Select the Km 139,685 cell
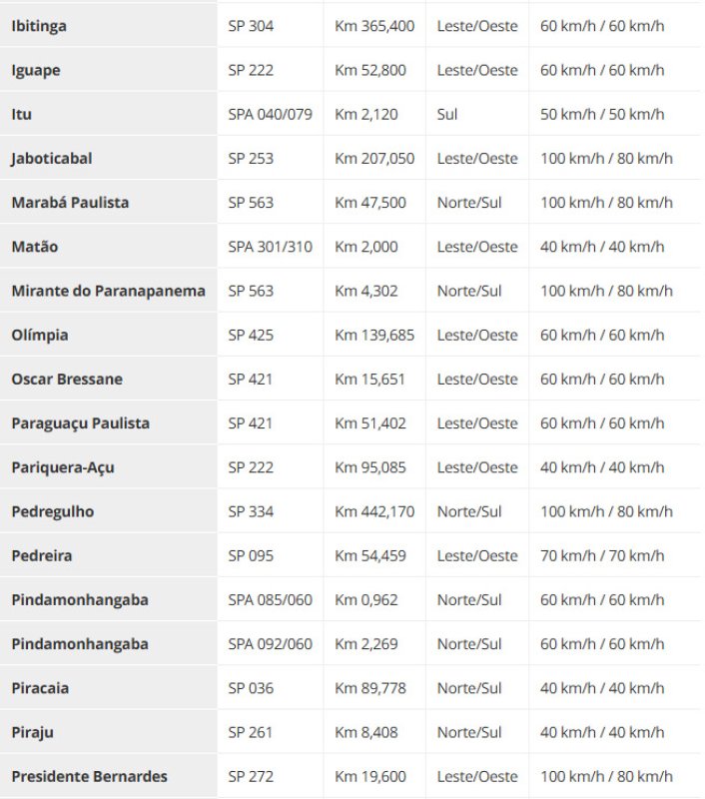This screenshot has width=705, height=799. click(374, 335)
